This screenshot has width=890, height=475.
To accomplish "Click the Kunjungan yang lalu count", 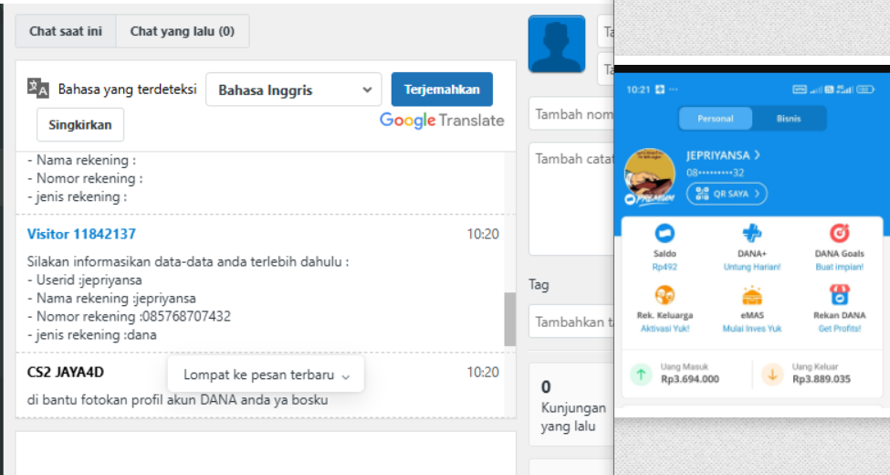I will [546, 387].
